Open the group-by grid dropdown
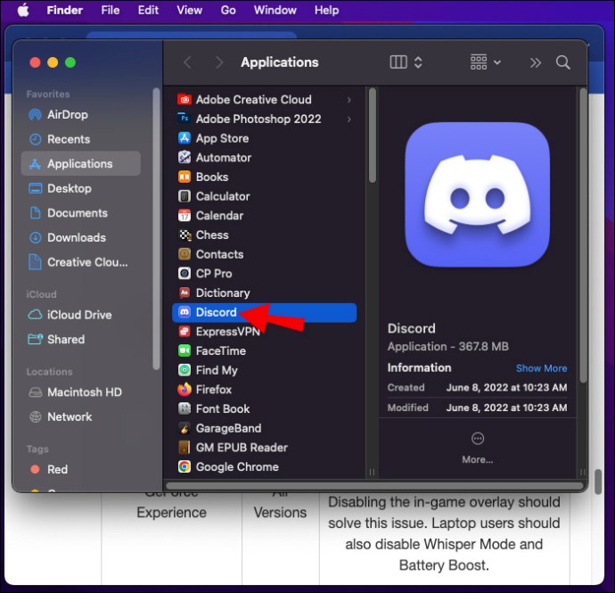Screen dimensions: 615x593 [485, 62]
